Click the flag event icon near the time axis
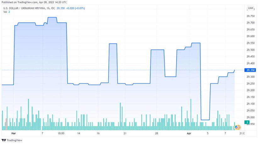Image resolution: width=258 pixels, height=144 pixels. coord(237,127)
